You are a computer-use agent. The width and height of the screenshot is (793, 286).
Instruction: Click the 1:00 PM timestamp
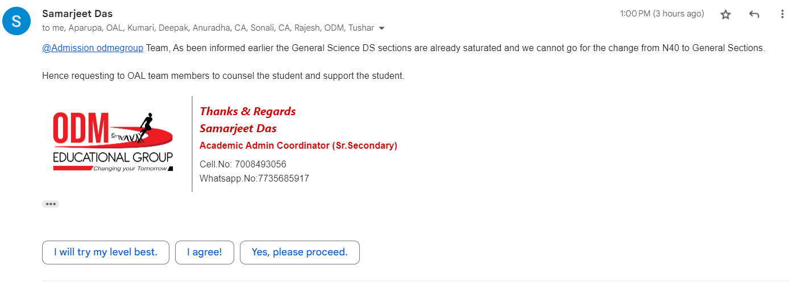pyautogui.click(x=662, y=14)
